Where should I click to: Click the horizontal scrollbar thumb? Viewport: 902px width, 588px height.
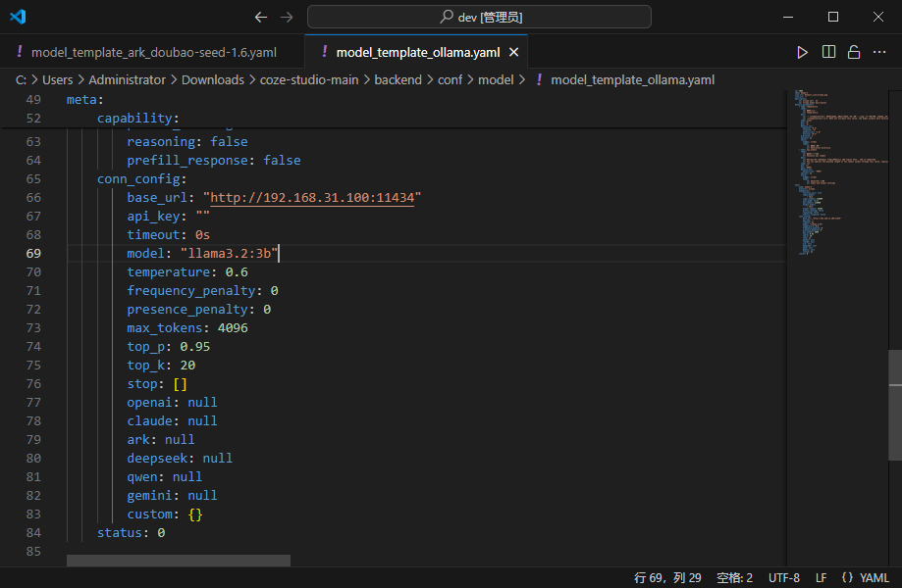pos(179,561)
